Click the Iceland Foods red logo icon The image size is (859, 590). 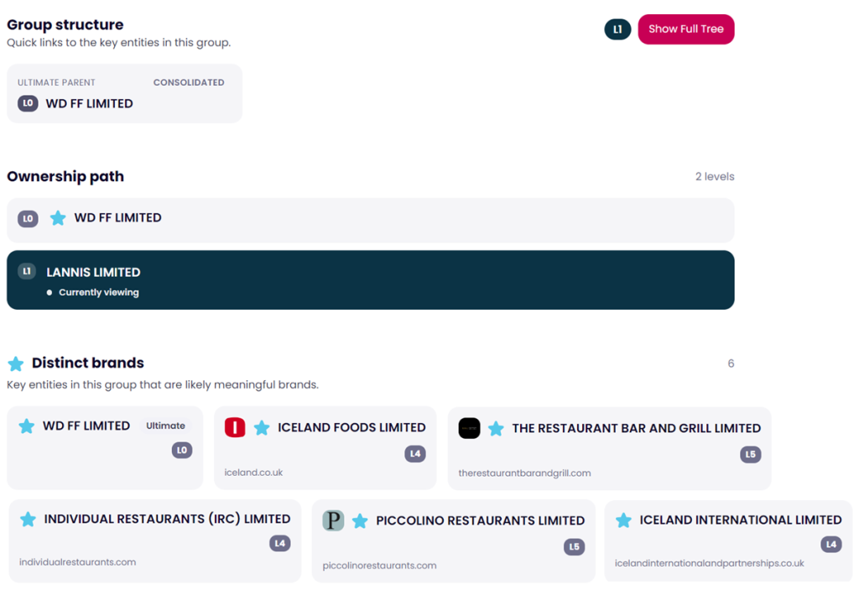235,428
